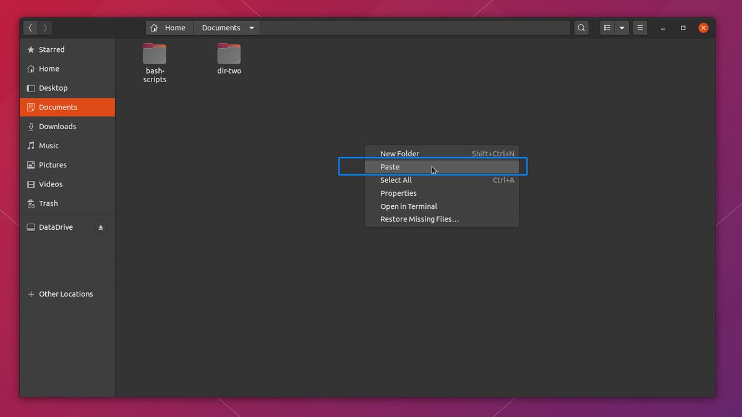Screen dimensions: 742x417
Task: Eject the DataDrive volume
Action: [x=100, y=227]
